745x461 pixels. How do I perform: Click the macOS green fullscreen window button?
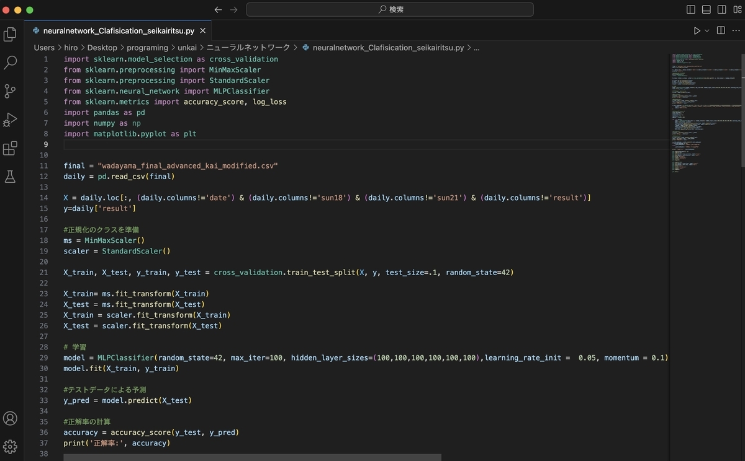pyautogui.click(x=30, y=10)
